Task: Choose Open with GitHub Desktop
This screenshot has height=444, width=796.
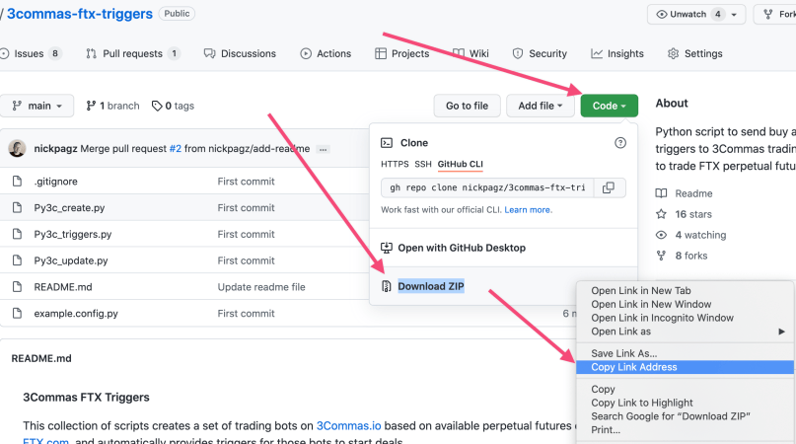Action: pyautogui.click(x=462, y=248)
